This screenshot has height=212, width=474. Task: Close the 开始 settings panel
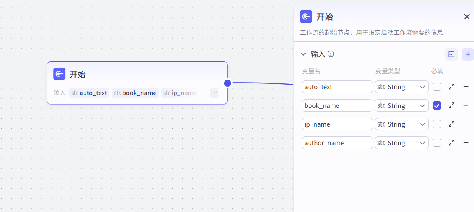[x=467, y=17]
